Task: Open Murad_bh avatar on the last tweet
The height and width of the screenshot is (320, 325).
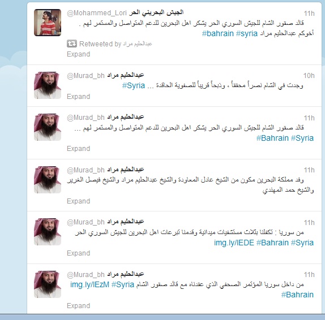Action: [x=48, y=284]
